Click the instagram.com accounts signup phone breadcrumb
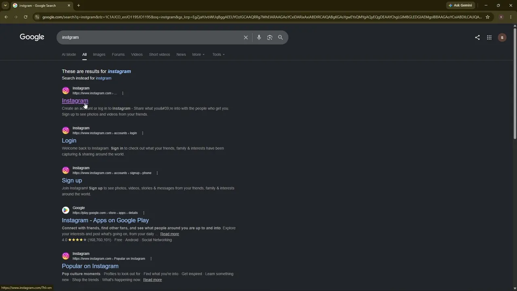Viewport: 517px width, 291px height. [x=112, y=173]
